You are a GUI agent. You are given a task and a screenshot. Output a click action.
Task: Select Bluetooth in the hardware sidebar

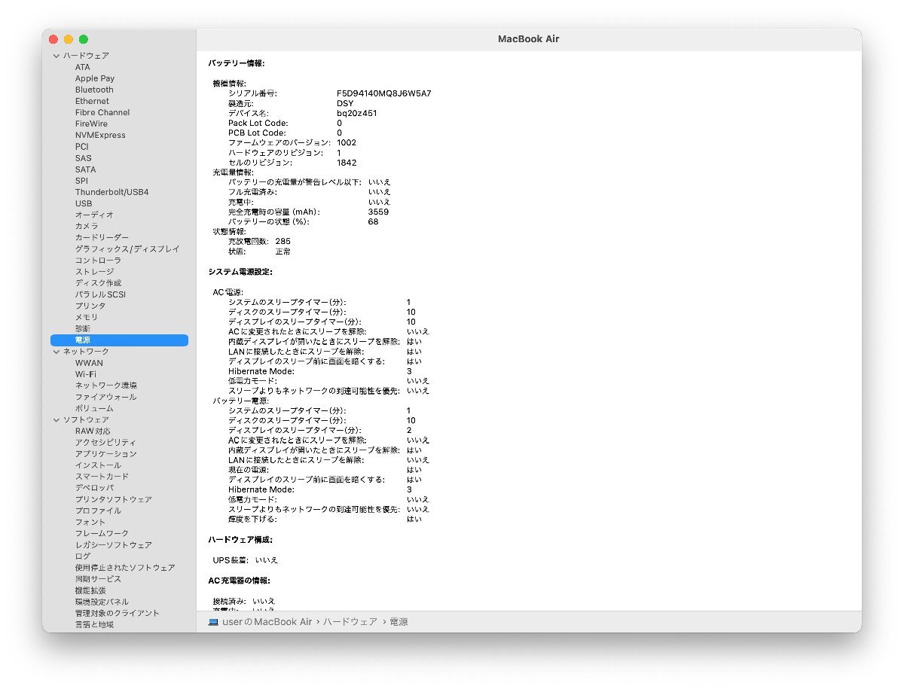coord(94,89)
